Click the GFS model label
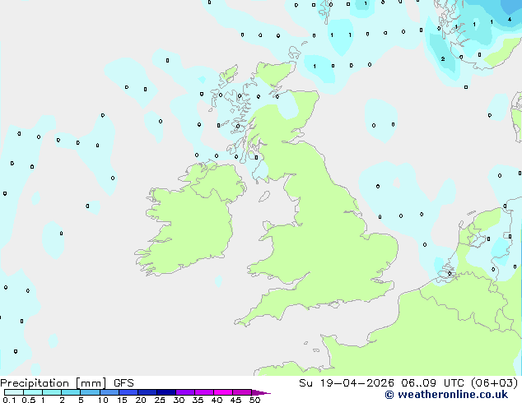Viewport: 522px width, 403px height. click(124, 383)
